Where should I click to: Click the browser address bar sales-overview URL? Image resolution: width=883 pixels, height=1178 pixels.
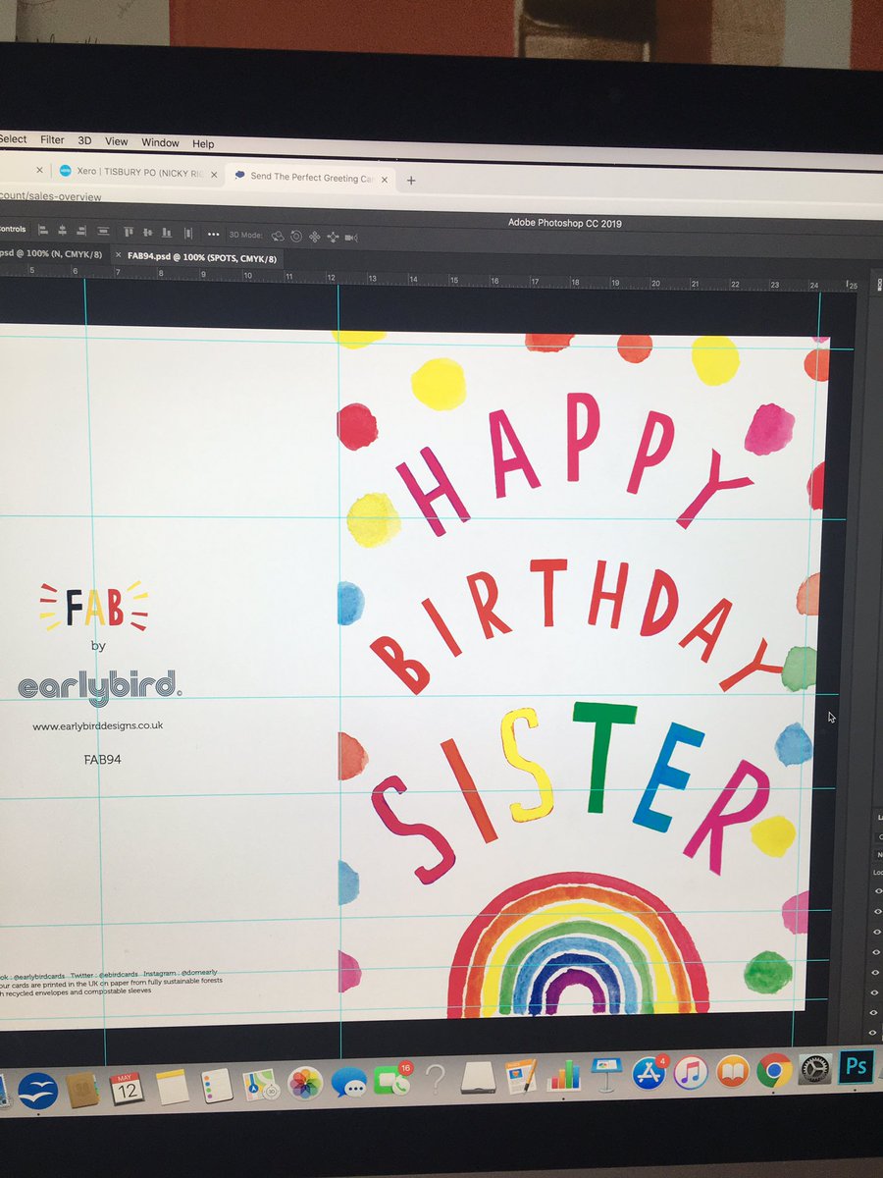[x=51, y=196]
